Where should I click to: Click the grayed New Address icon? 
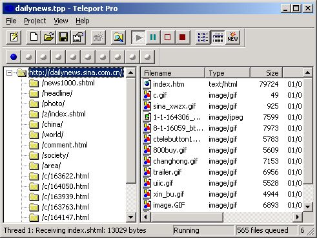tap(98, 38)
